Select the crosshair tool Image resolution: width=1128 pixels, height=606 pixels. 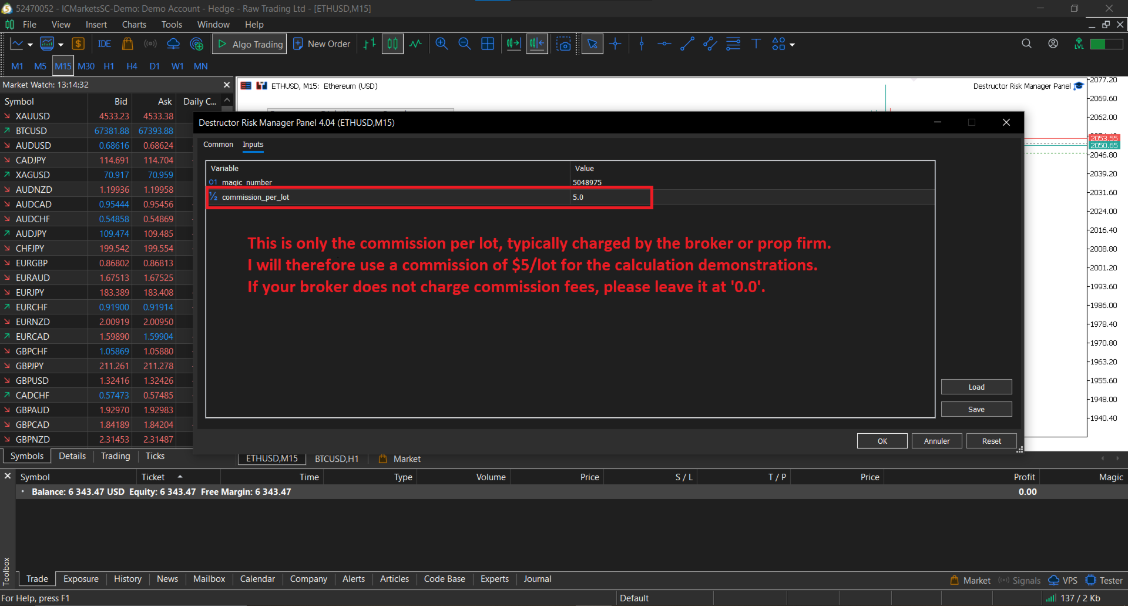[x=615, y=44]
